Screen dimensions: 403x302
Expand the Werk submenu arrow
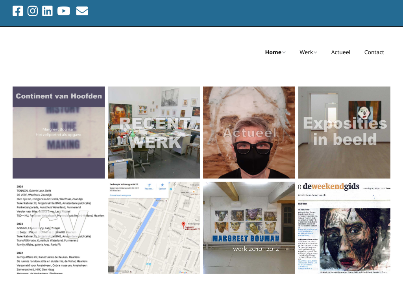coord(316,53)
